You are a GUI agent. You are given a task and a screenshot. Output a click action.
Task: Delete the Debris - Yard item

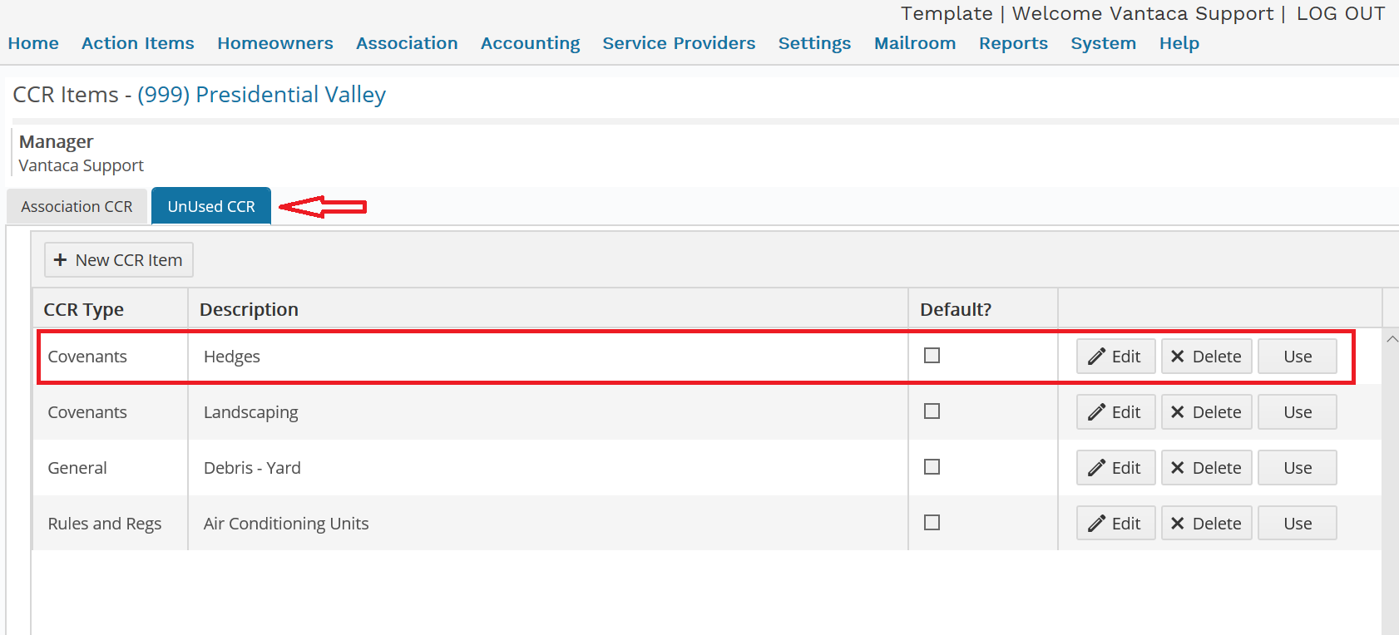tap(1206, 468)
